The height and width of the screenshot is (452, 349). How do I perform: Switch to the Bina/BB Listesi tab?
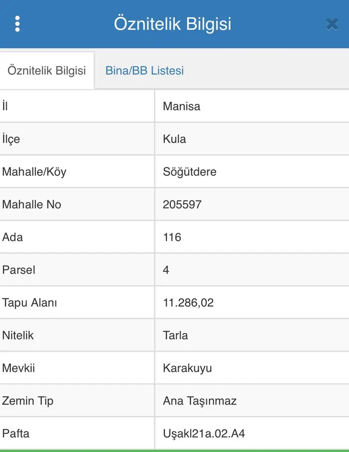[x=144, y=71]
